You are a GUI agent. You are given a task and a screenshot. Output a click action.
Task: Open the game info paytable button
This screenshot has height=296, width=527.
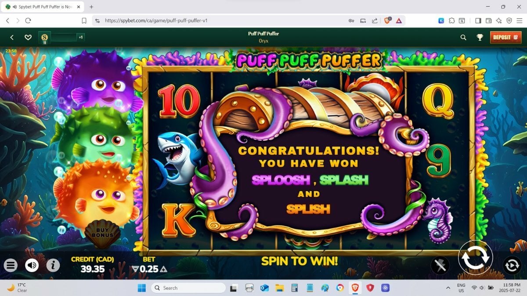point(53,265)
